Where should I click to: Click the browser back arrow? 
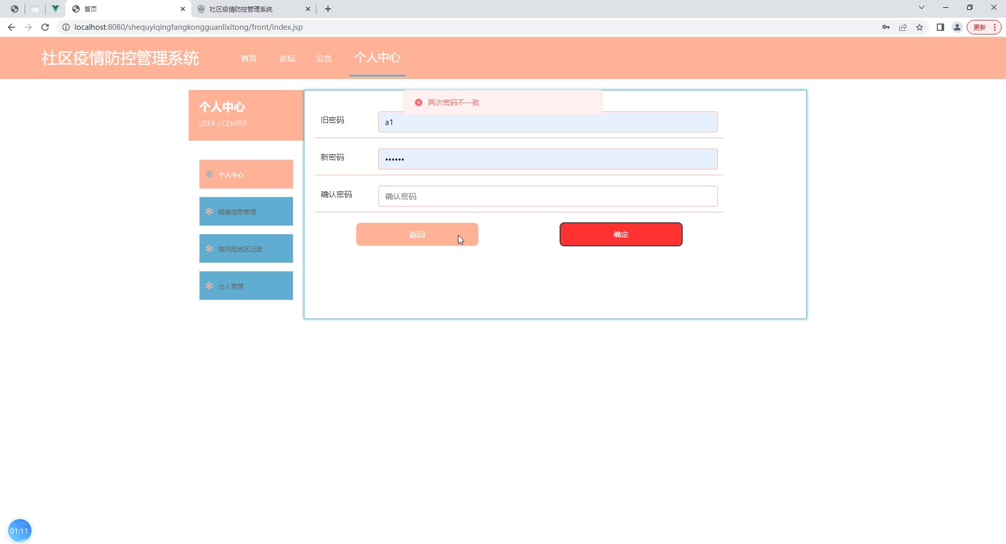[12, 27]
